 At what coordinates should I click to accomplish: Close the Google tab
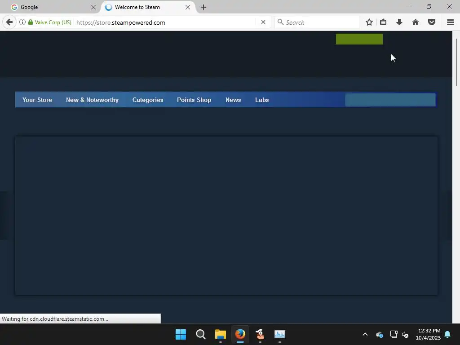(93, 7)
